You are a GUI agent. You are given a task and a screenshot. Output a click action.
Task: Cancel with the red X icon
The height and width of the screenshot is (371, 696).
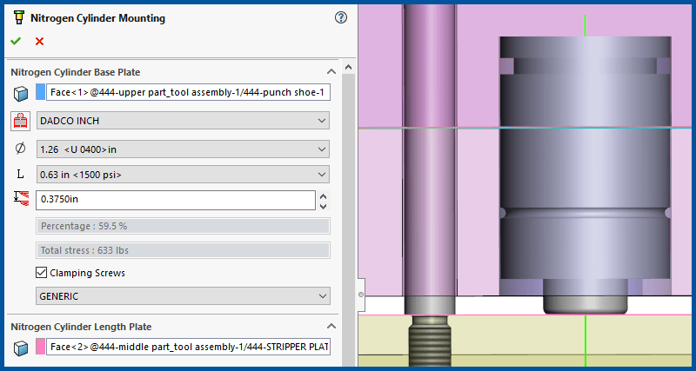[39, 42]
